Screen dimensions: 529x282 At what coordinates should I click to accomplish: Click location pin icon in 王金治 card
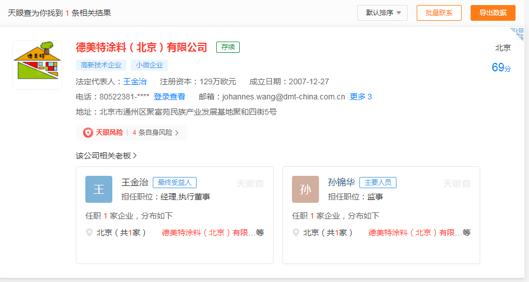[x=89, y=233]
